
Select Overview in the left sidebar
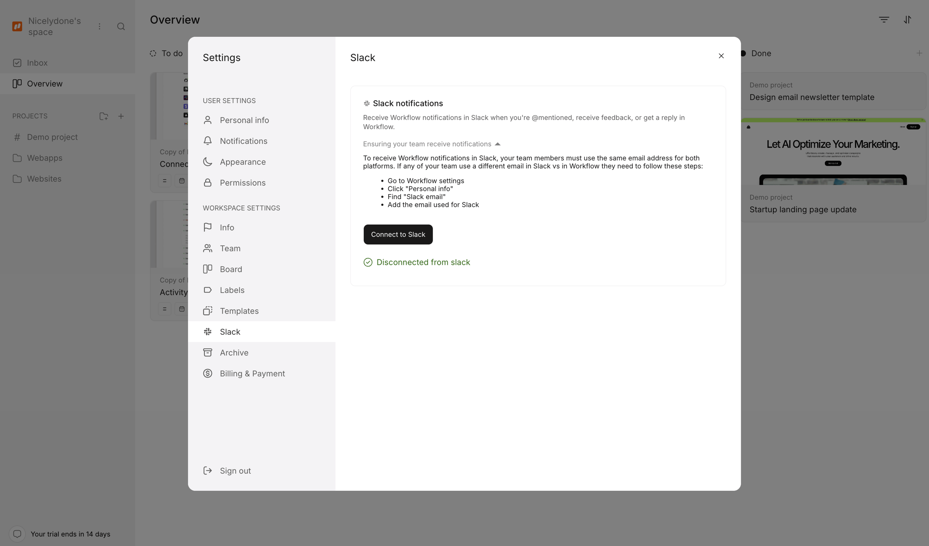pos(68,84)
